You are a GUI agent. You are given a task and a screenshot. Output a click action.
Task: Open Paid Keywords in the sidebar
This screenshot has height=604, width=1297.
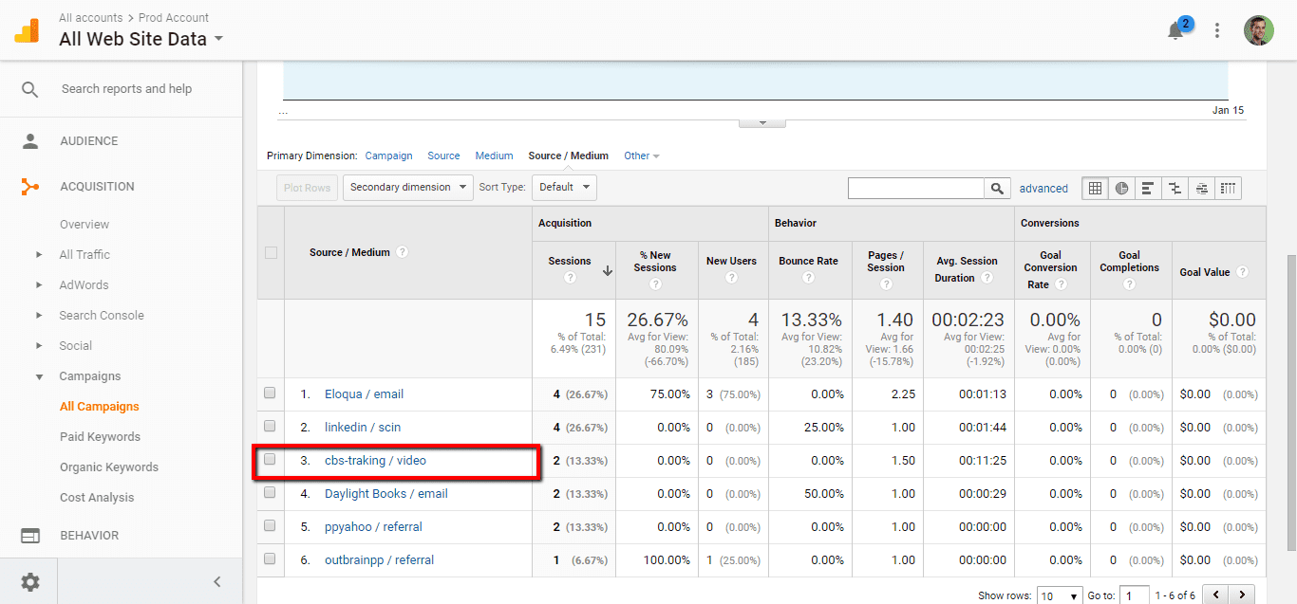(x=100, y=437)
